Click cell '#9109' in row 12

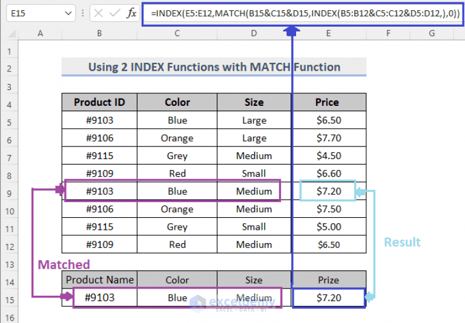(x=99, y=244)
